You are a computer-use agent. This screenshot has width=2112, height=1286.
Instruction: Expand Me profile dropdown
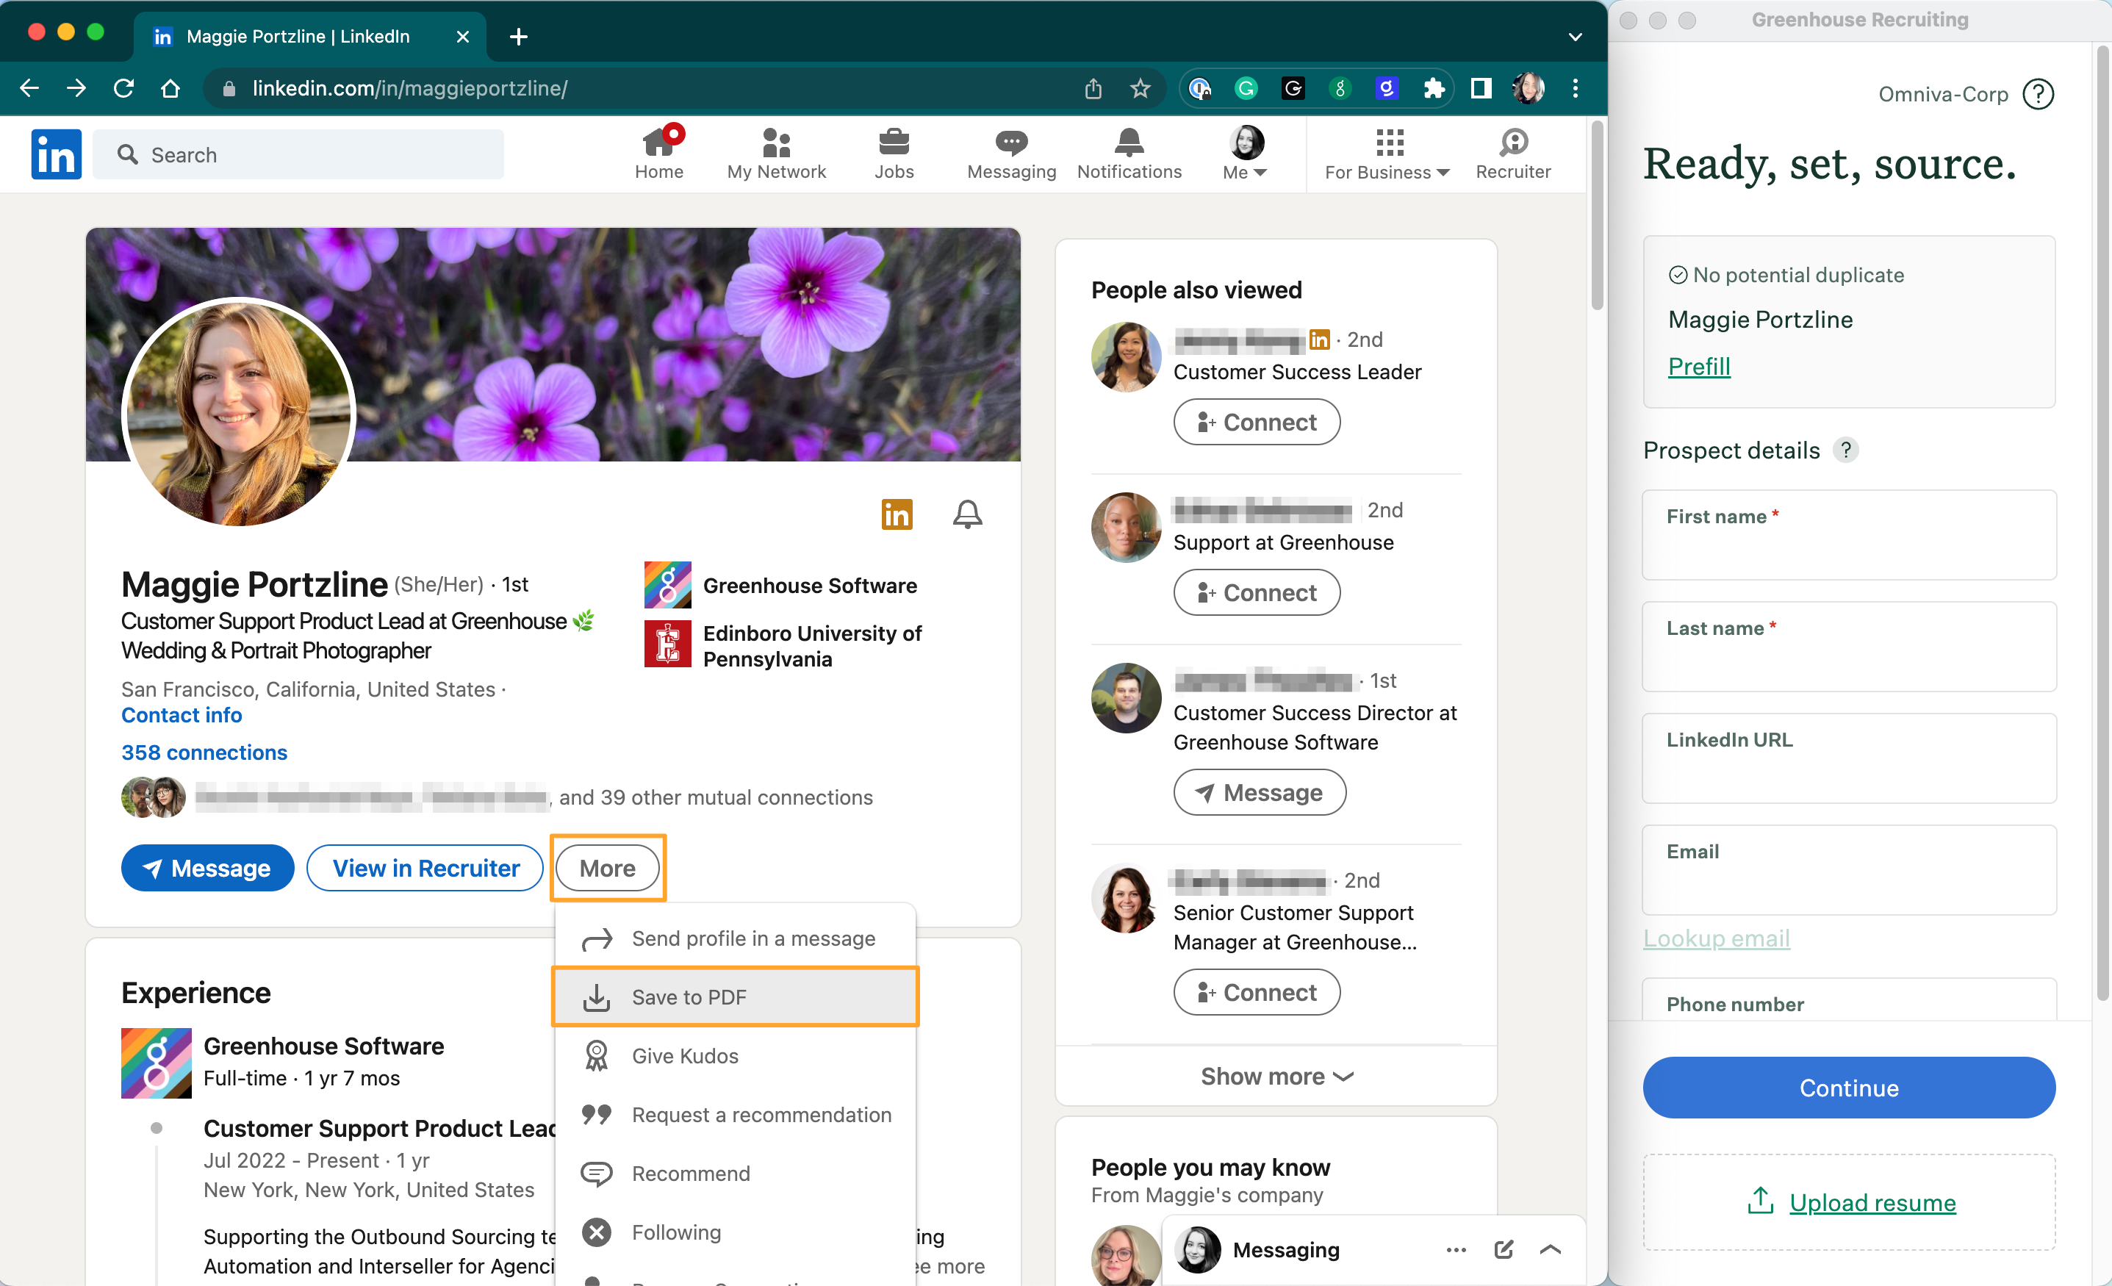pyautogui.click(x=1246, y=152)
